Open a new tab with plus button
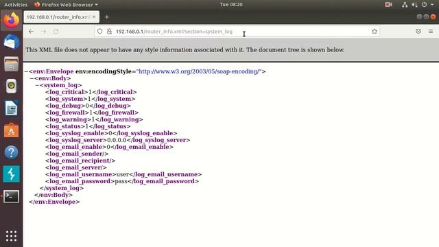The height and width of the screenshot is (247, 439). point(107,17)
